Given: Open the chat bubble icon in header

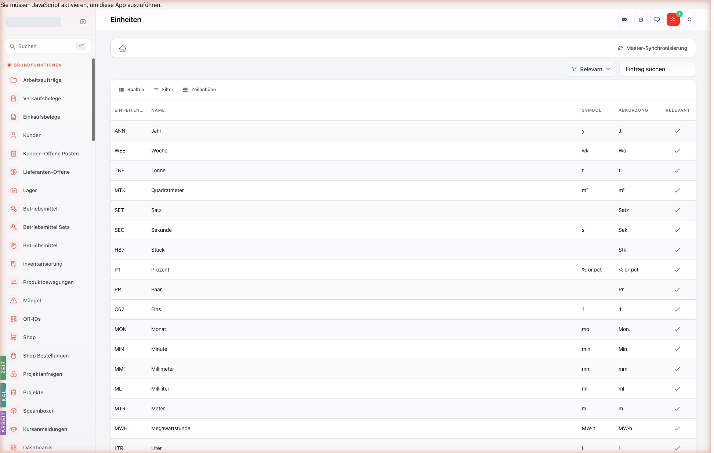Looking at the screenshot, I should point(657,19).
